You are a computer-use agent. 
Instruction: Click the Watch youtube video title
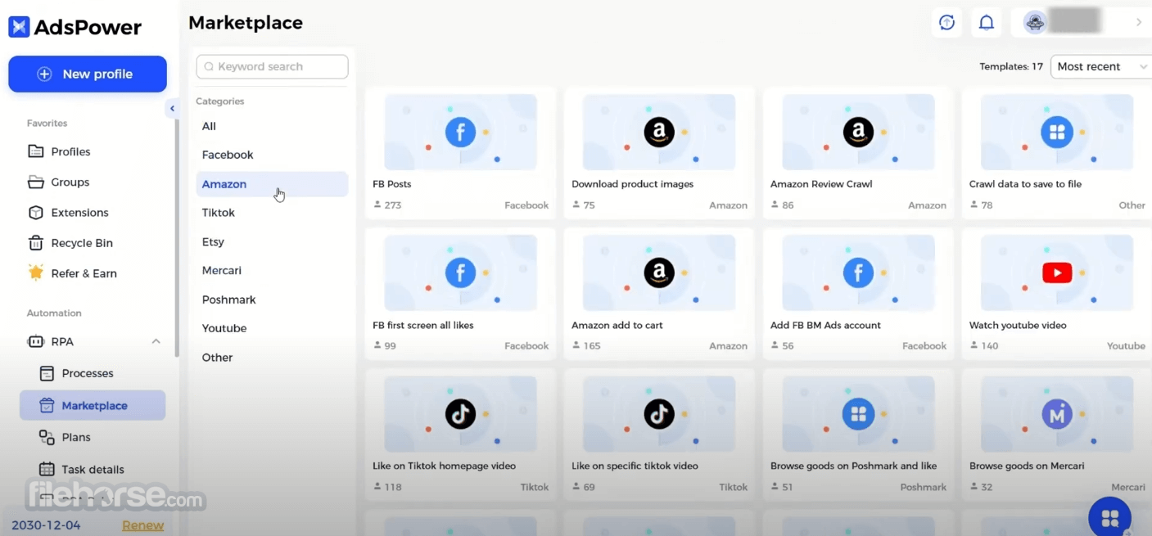tap(1018, 325)
